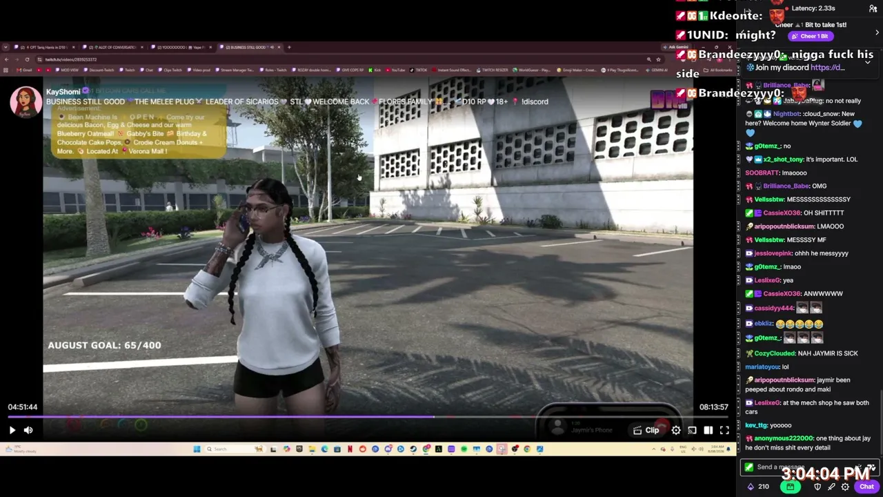Open the YouTube bookmark
883x497 pixels.
pyautogui.click(x=395, y=70)
